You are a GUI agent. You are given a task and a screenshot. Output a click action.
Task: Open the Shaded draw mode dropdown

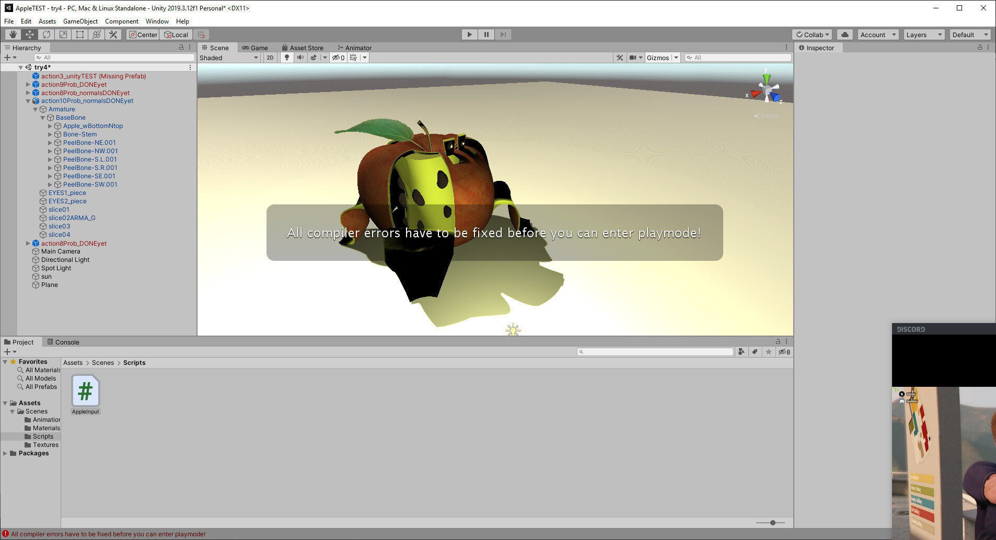pyautogui.click(x=229, y=58)
